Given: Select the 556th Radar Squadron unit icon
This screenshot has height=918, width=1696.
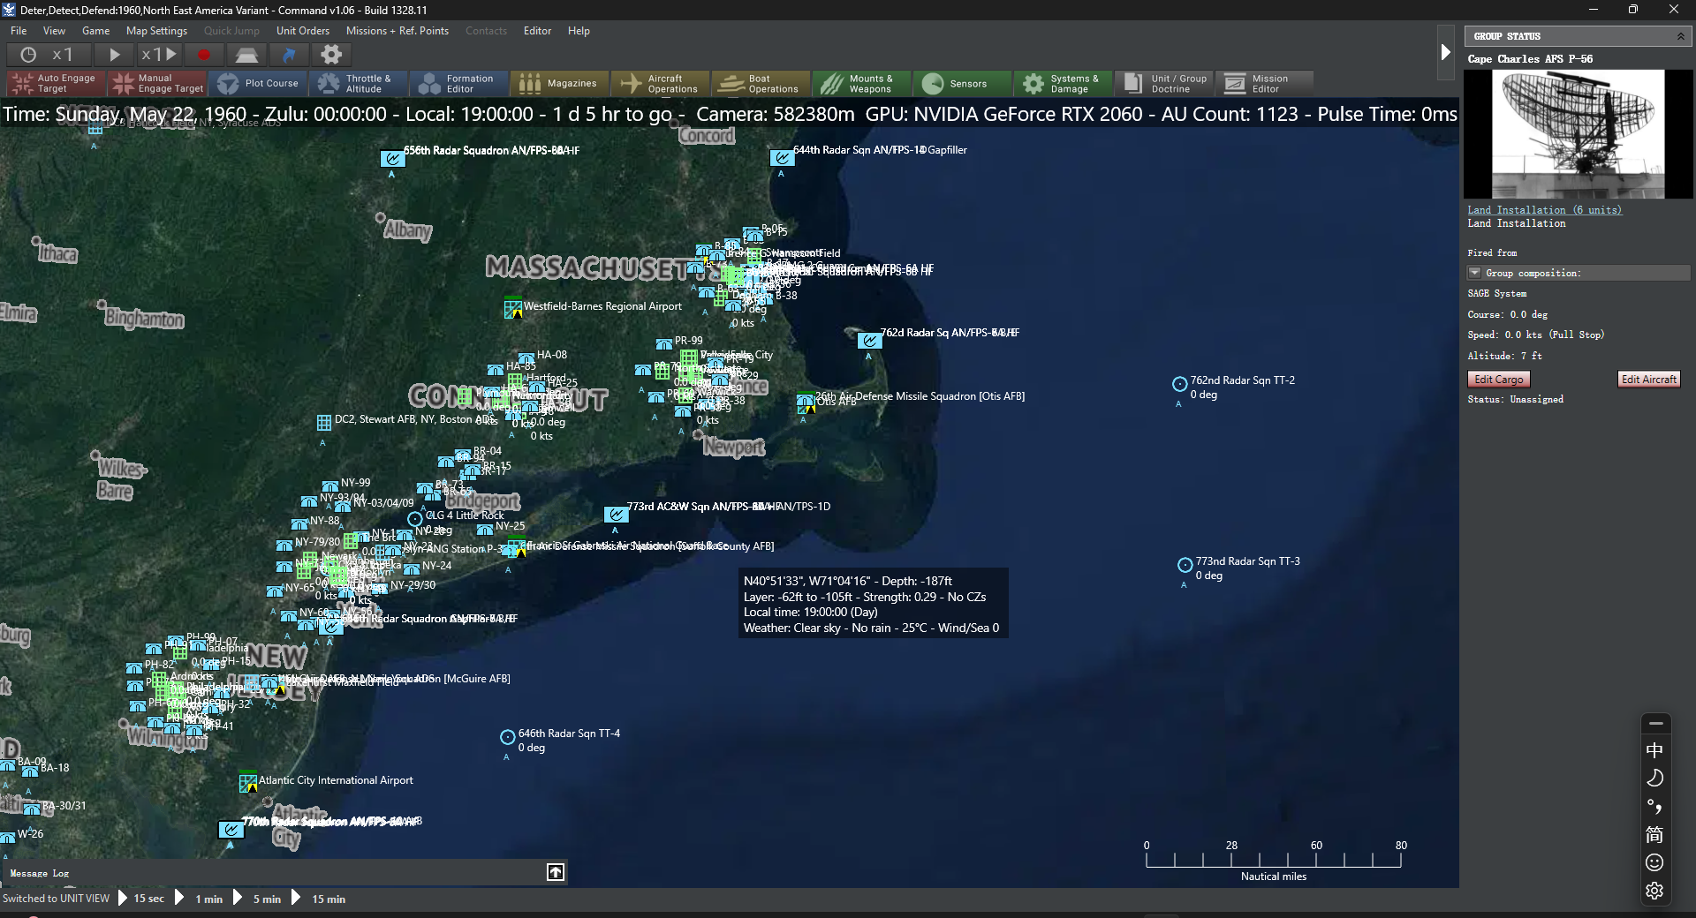Looking at the screenshot, I should tap(392, 159).
